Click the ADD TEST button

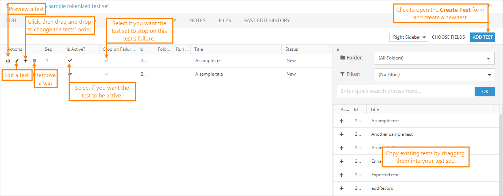tap(483, 37)
